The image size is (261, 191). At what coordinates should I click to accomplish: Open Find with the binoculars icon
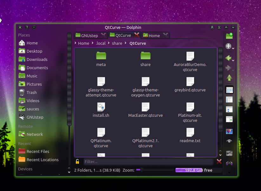229,163
